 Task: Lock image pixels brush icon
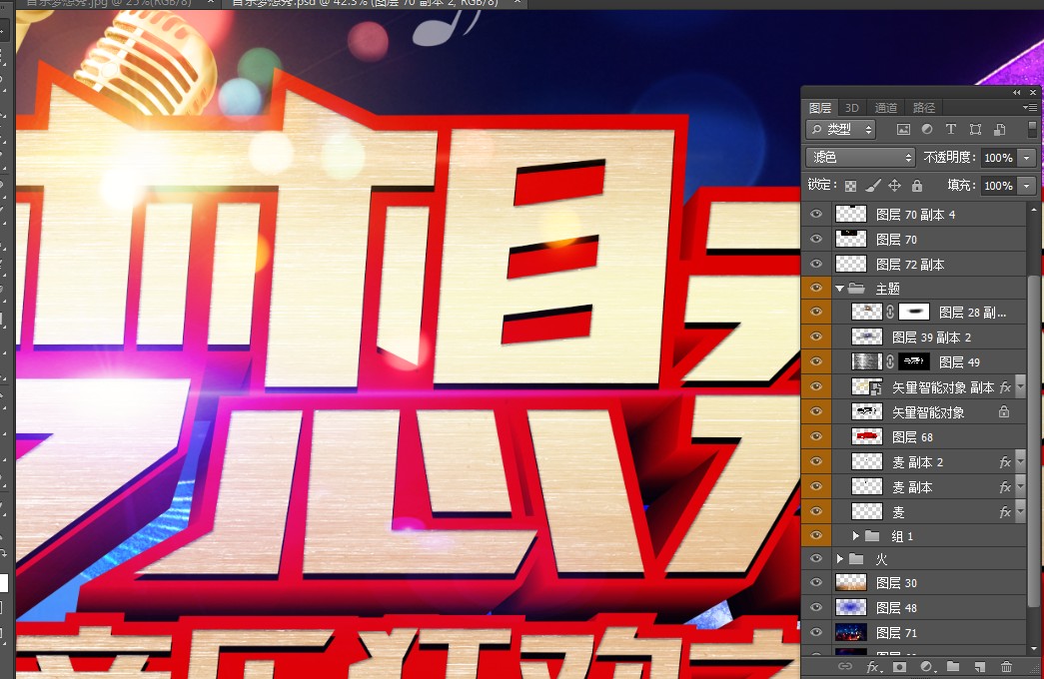[x=873, y=186]
